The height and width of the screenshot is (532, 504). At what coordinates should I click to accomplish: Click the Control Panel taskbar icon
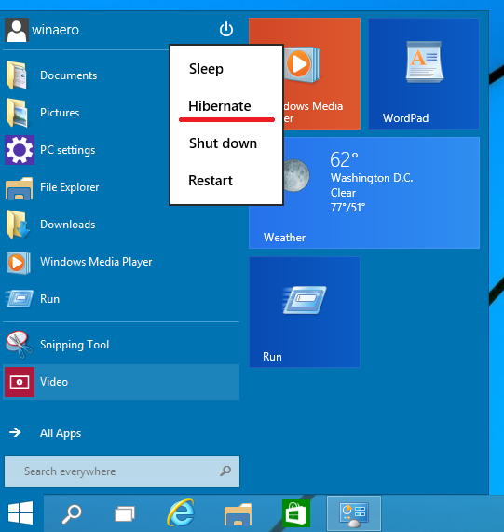[x=354, y=513]
